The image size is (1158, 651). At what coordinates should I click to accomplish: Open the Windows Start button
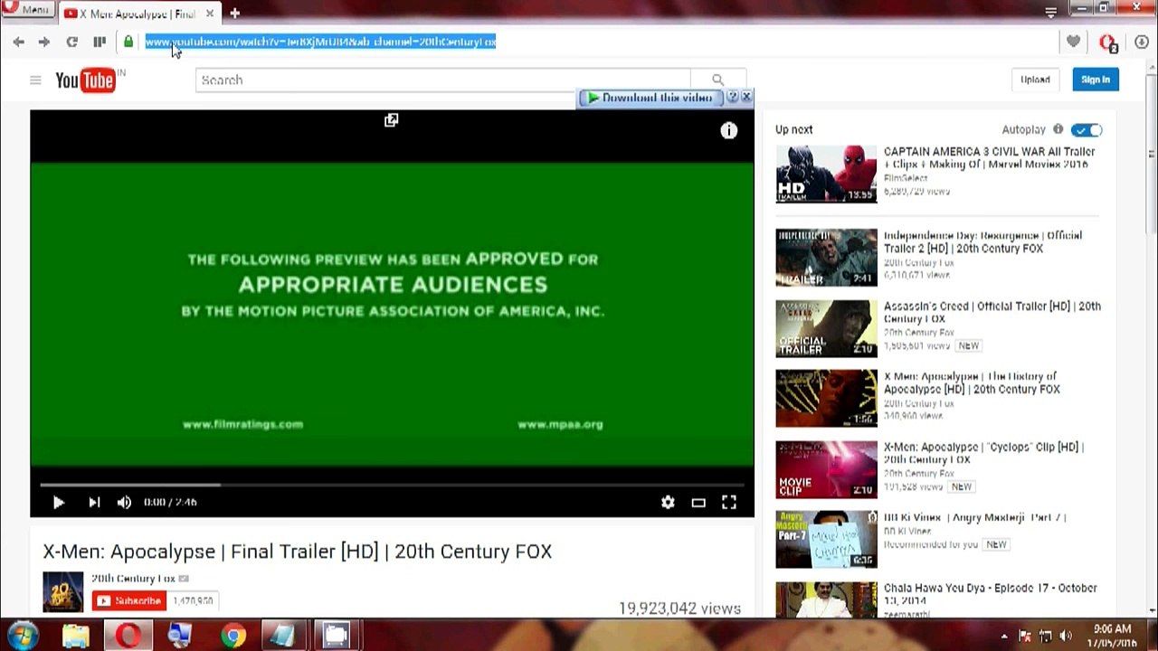pos(23,636)
